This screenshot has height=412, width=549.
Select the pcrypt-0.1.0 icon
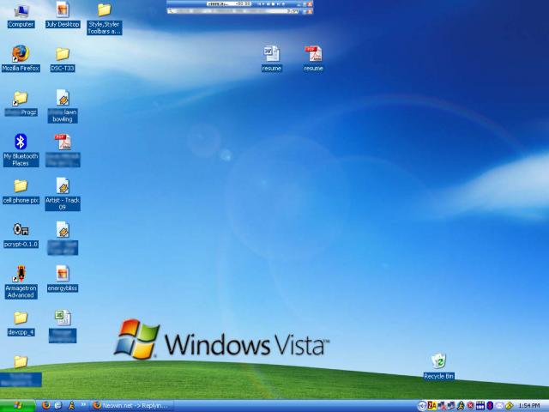tap(21, 230)
